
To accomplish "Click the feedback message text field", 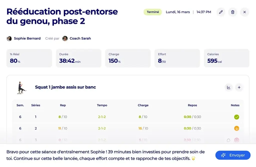I will coord(106,155).
